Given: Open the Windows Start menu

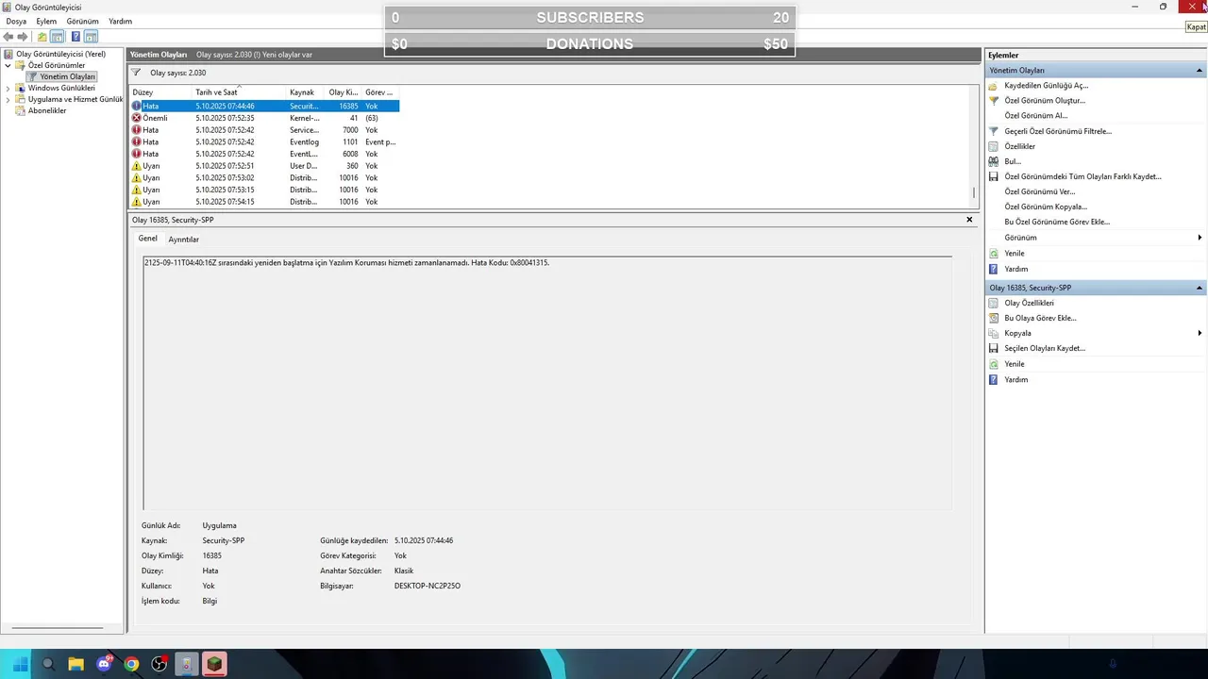Looking at the screenshot, I should pos(20,664).
